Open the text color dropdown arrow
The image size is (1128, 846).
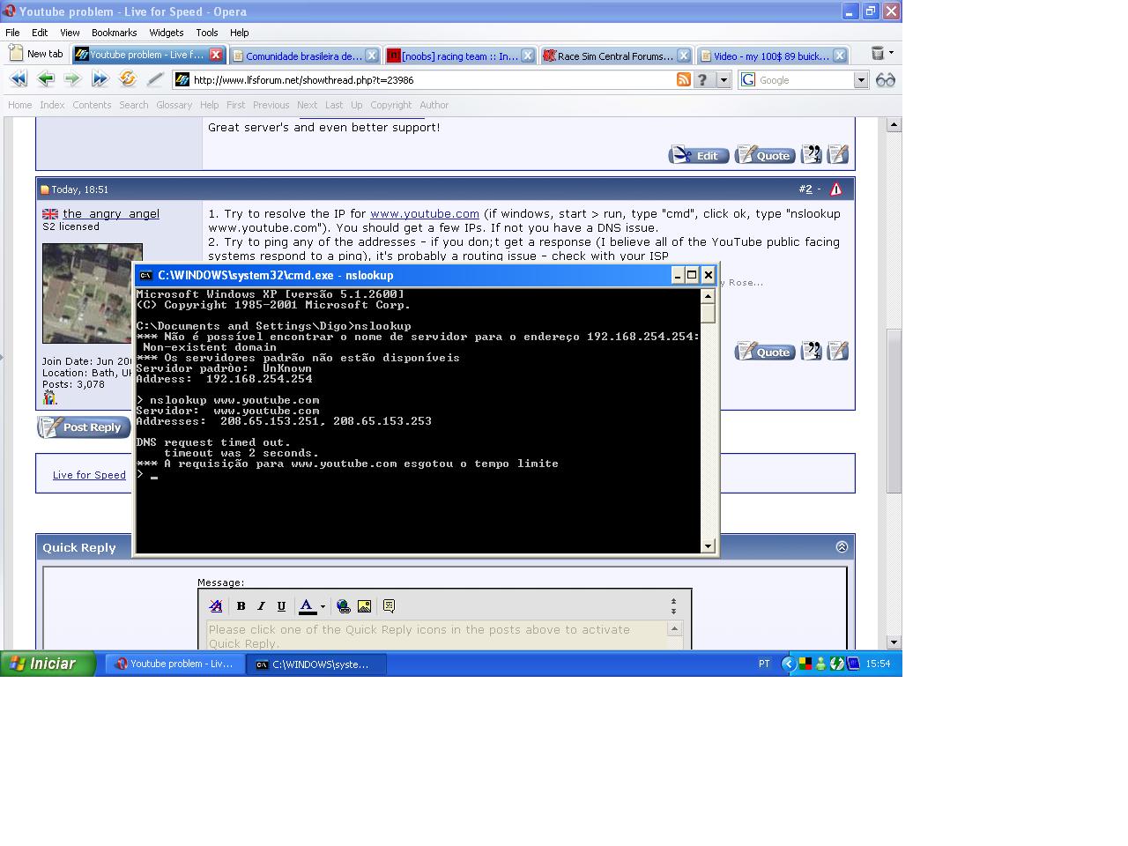(323, 606)
